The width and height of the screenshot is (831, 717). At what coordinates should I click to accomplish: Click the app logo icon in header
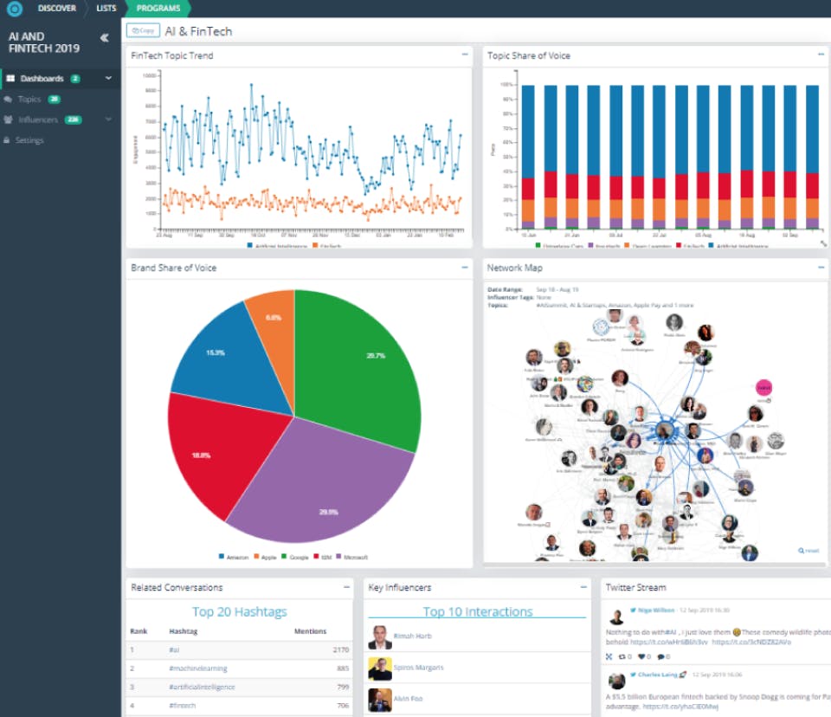tap(15, 8)
